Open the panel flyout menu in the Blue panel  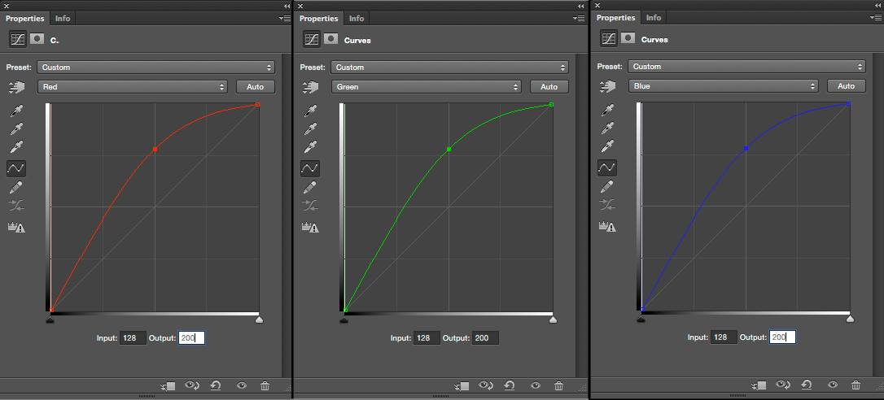pyautogui.click(x=876, y=18)
